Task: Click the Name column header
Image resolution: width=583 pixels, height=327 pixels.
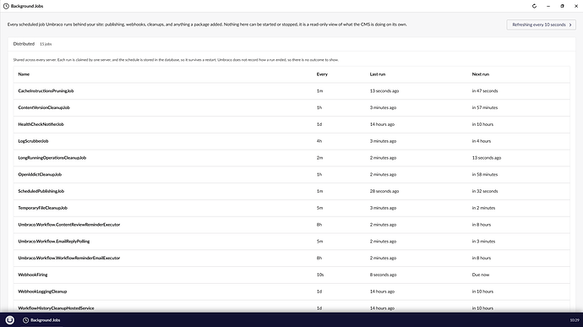Action: [24, 74]
